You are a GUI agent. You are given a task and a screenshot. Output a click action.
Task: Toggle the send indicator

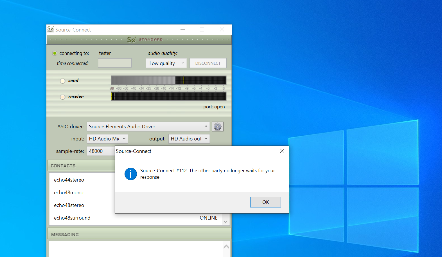[63, 81]
